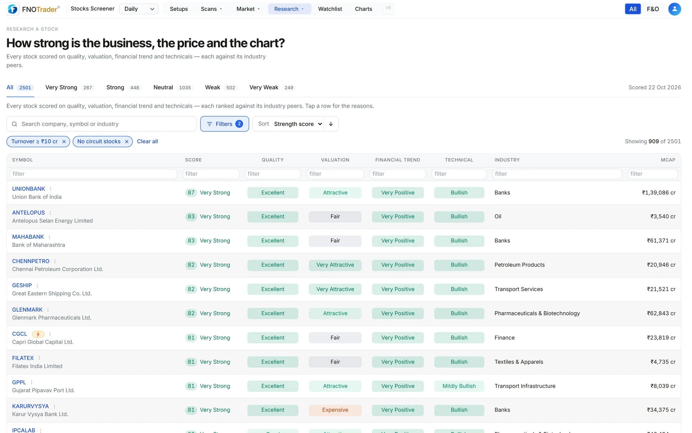Open the UNIONBANK row options menu

click(50, 189)
